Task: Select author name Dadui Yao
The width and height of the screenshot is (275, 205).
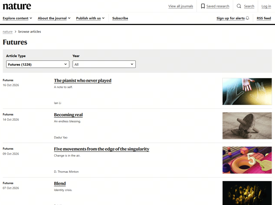Action: click(61, 137)
